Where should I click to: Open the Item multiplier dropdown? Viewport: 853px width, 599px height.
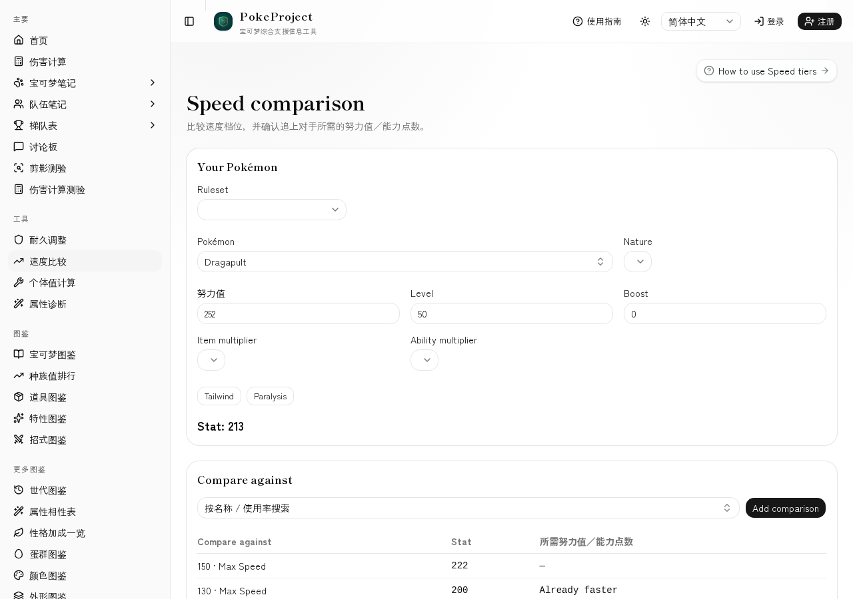point(211,360)
